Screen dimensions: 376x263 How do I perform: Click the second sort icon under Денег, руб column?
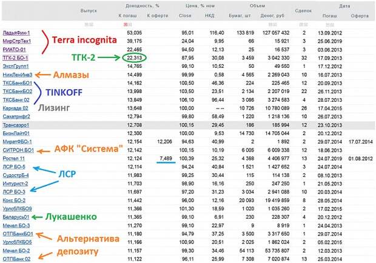point(275,24)
